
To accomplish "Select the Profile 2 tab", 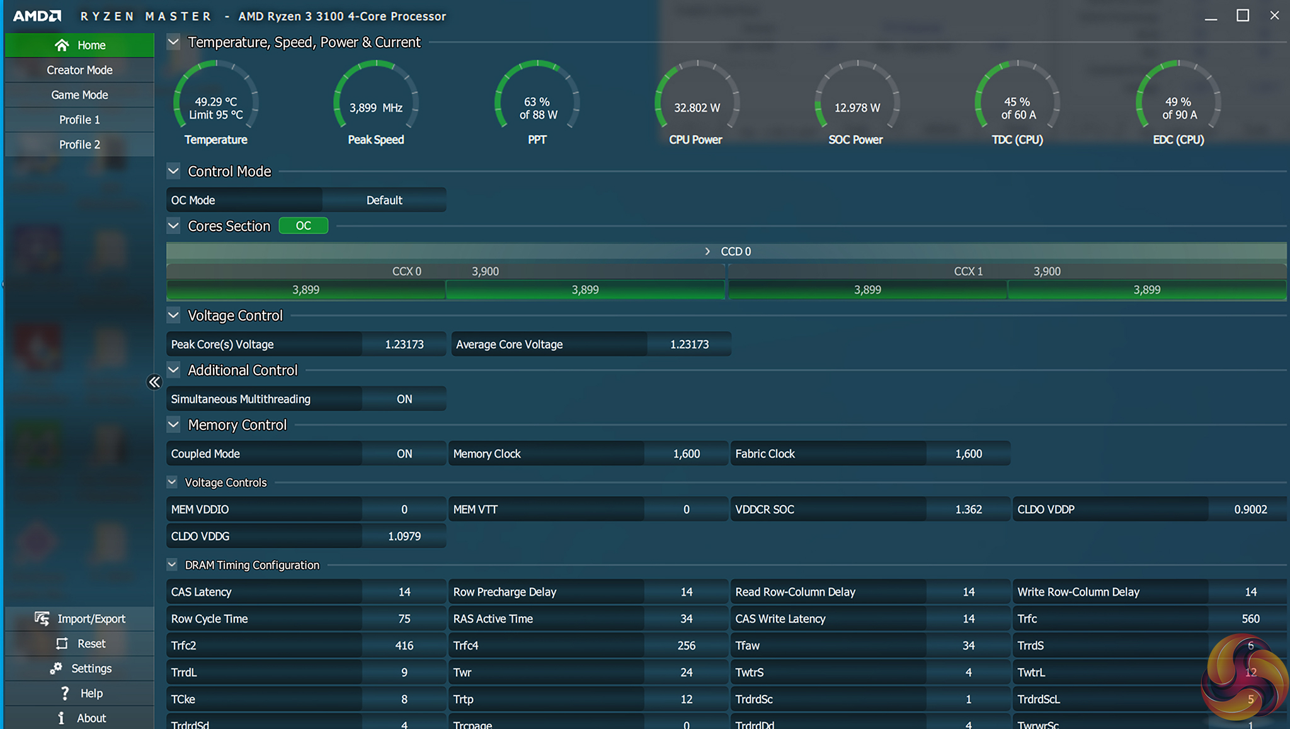I will pyautogui.click(x=79, y=144).
